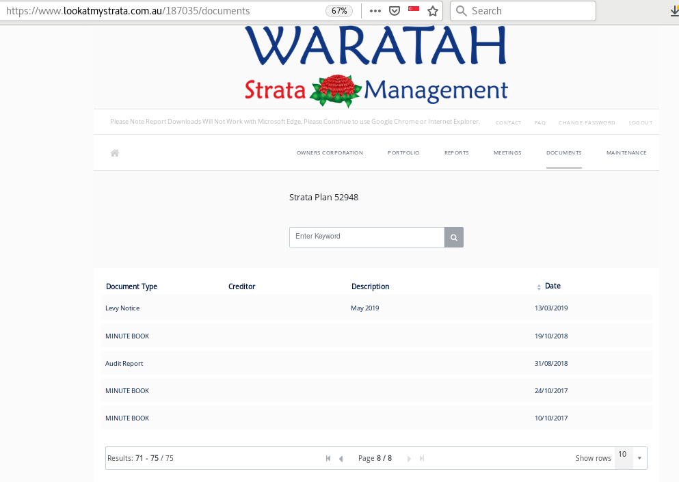Open page actions three-dot menu
This screenshot has width=679, height=482.
(x=375, y=11)
